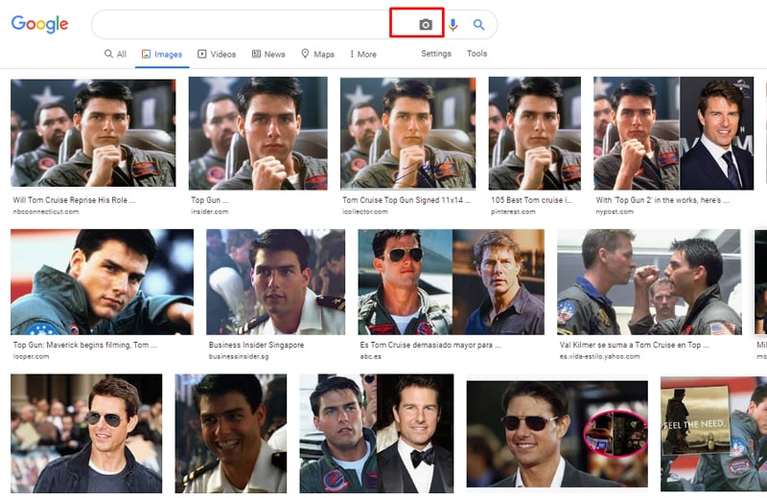Click the blue search magnifier button
Screen dimensions: 767x498
click(x=478, y=25)
